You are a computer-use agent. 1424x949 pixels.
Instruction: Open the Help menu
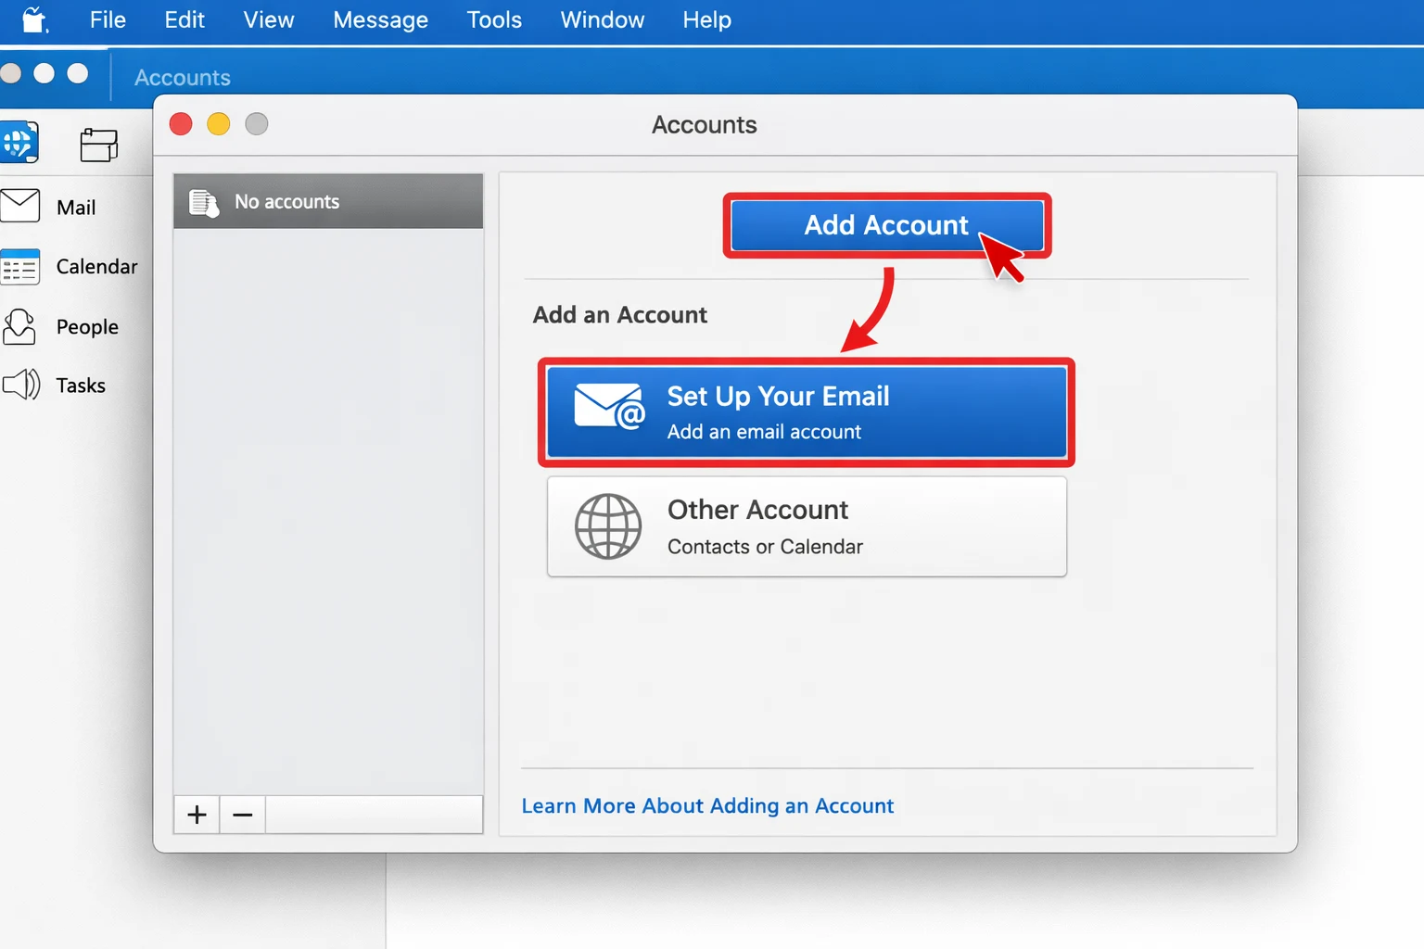click(x=706, y=19)
